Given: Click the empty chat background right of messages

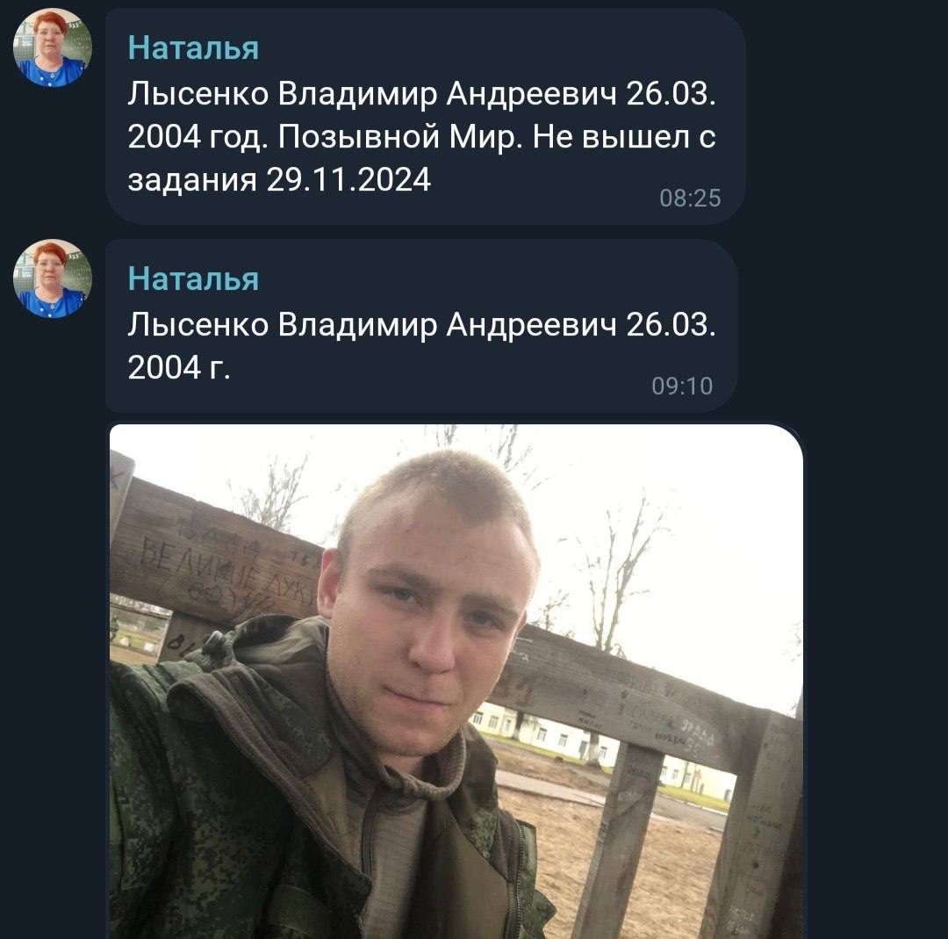Looking at the screenshot, I should pyautogui.click(x=858, y=242).
